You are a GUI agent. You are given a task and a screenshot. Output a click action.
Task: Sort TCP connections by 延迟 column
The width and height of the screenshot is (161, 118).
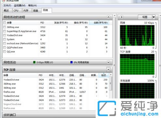coord(104,75)
